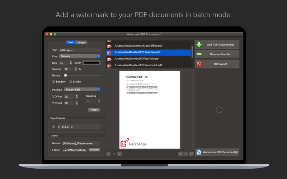Go to previous preview page

108,154
